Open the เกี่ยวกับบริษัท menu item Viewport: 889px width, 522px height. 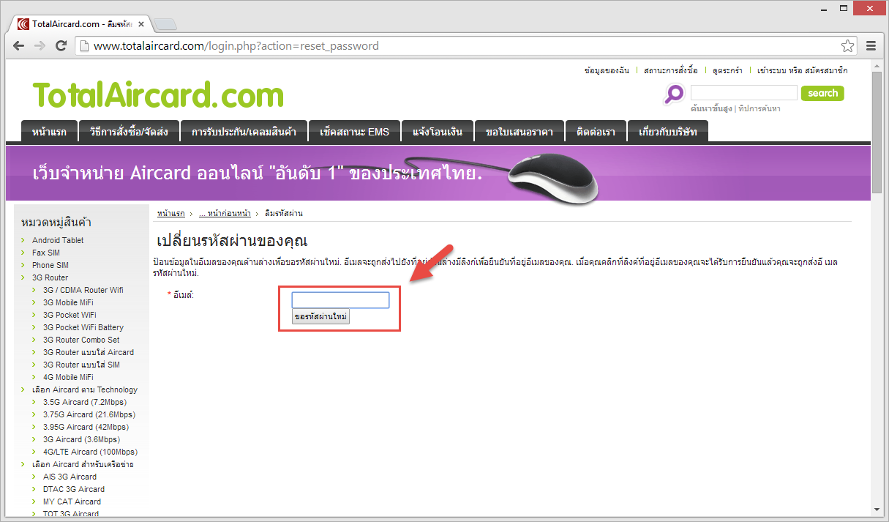click(668, 132)
